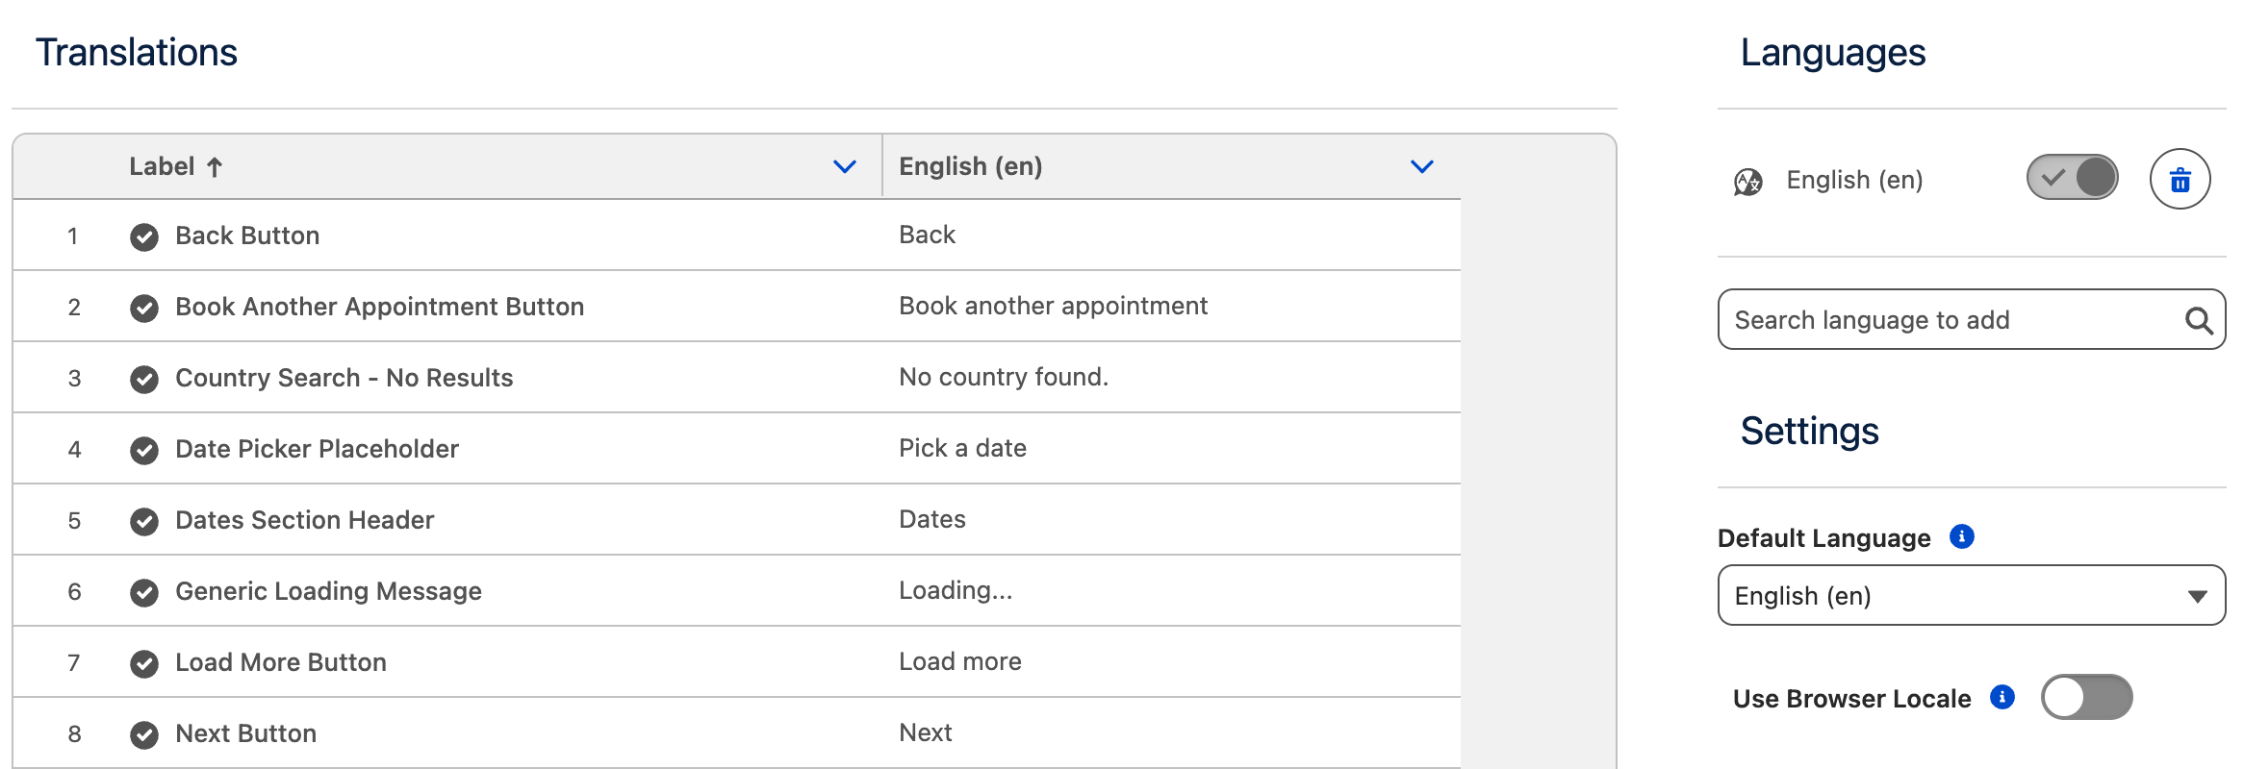This screenshot has height=769, width=2244.
Task: Click the 'Country Search - No Results' label
Action: [x=344, y=378]
